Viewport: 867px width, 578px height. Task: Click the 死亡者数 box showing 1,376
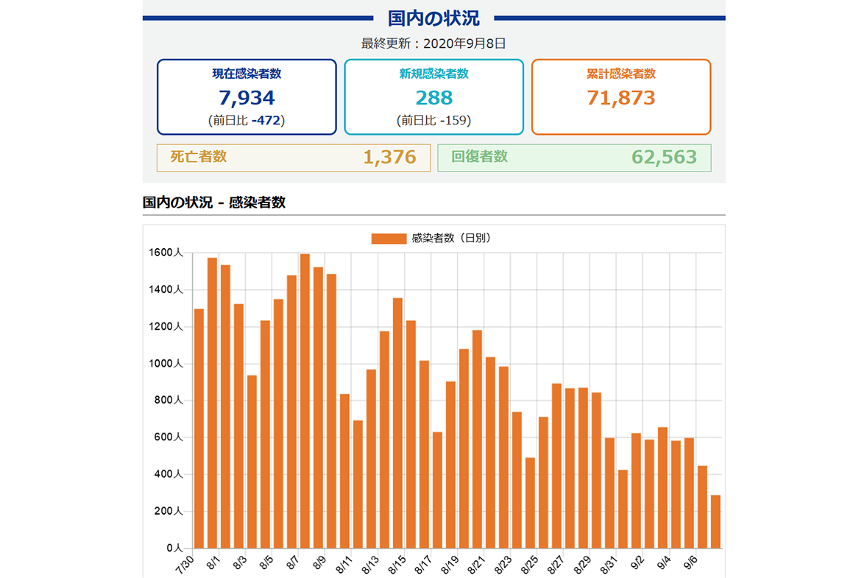click(293, 158)
